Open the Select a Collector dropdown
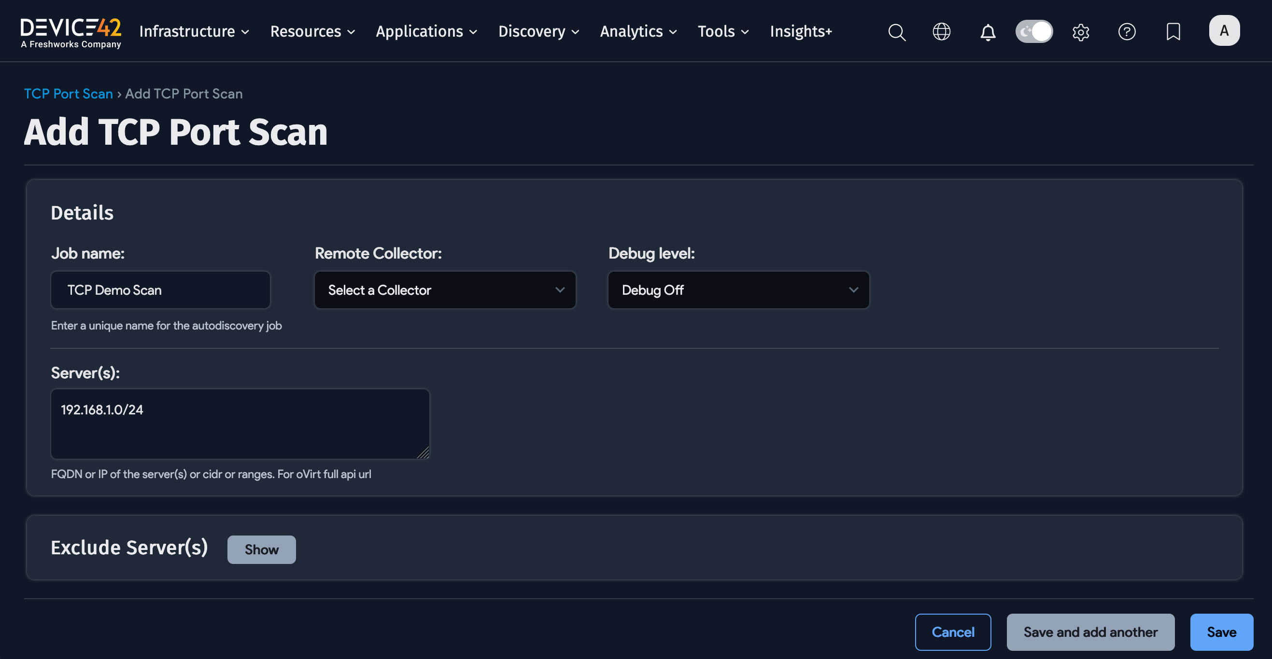This screenshot has height=659, width=1272. click(444, 290)
